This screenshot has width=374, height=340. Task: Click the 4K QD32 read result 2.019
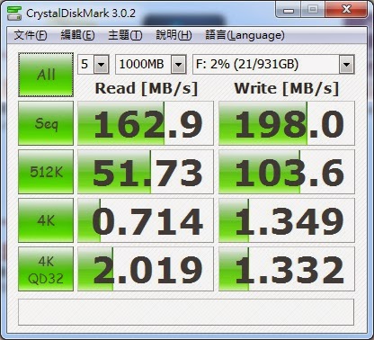pyautogui.click(x=146, y=269)
